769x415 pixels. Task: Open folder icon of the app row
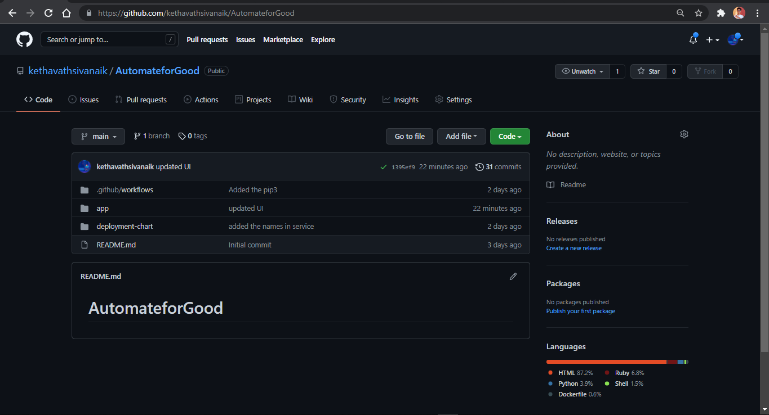85,208
